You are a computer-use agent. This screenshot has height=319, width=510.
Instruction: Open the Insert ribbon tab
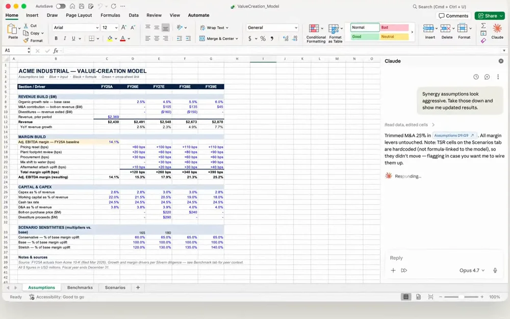32,15
